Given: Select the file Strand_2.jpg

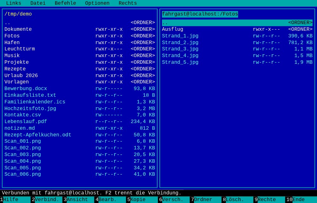Looking at the screenshot, I should pos(237,43).
